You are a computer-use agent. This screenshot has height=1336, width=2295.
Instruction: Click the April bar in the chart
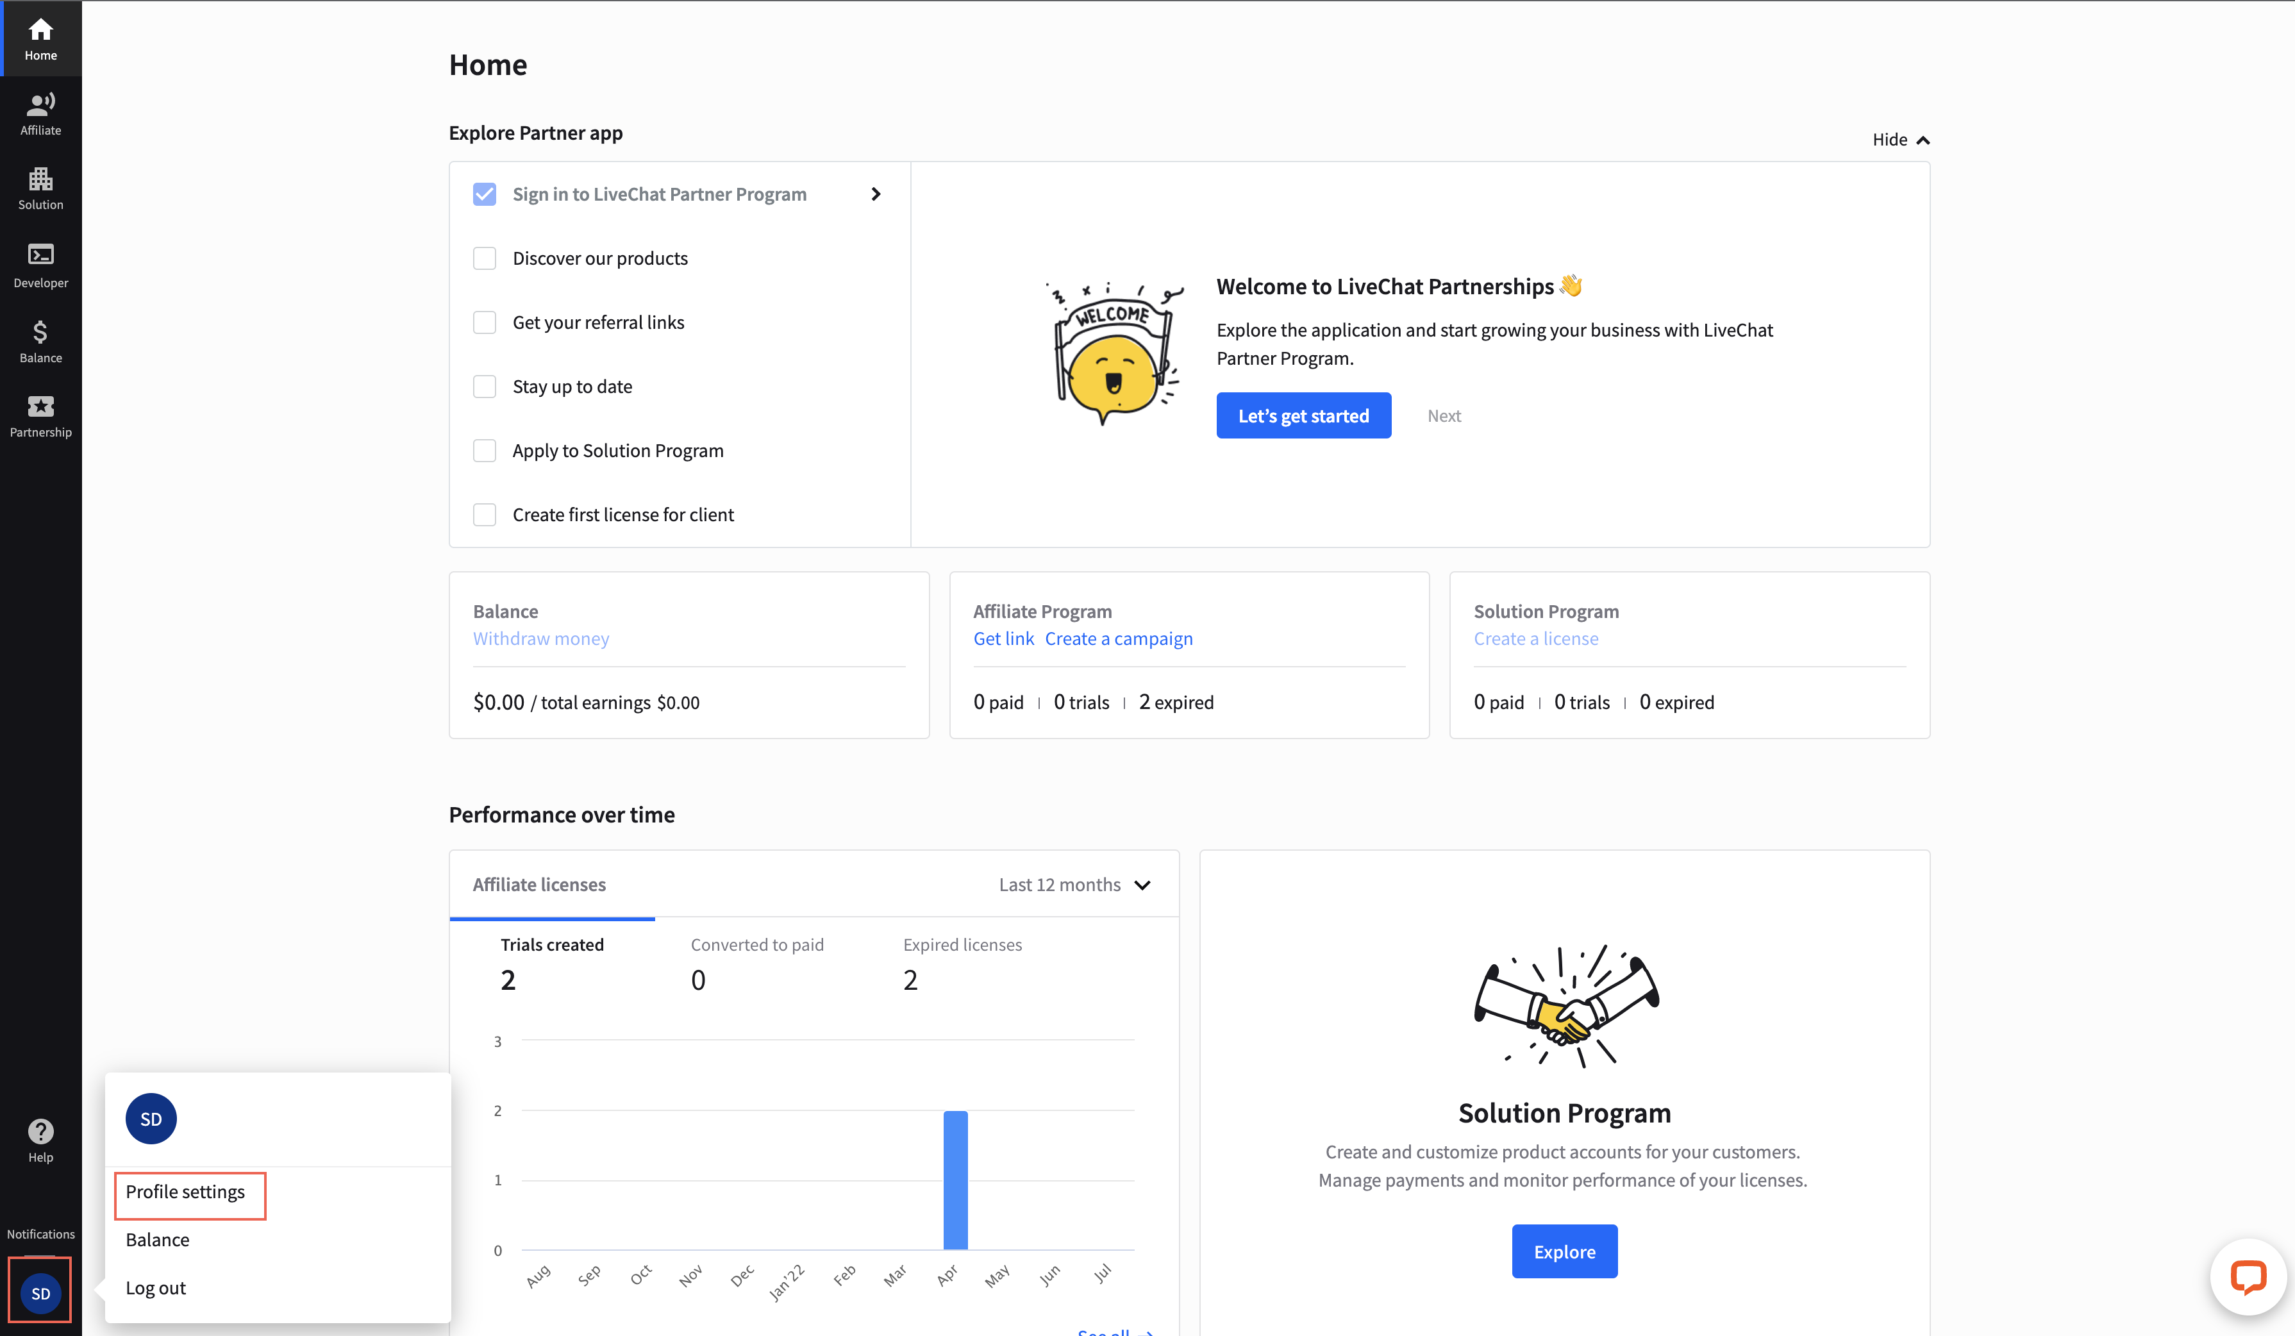(x=955, y=1180)
